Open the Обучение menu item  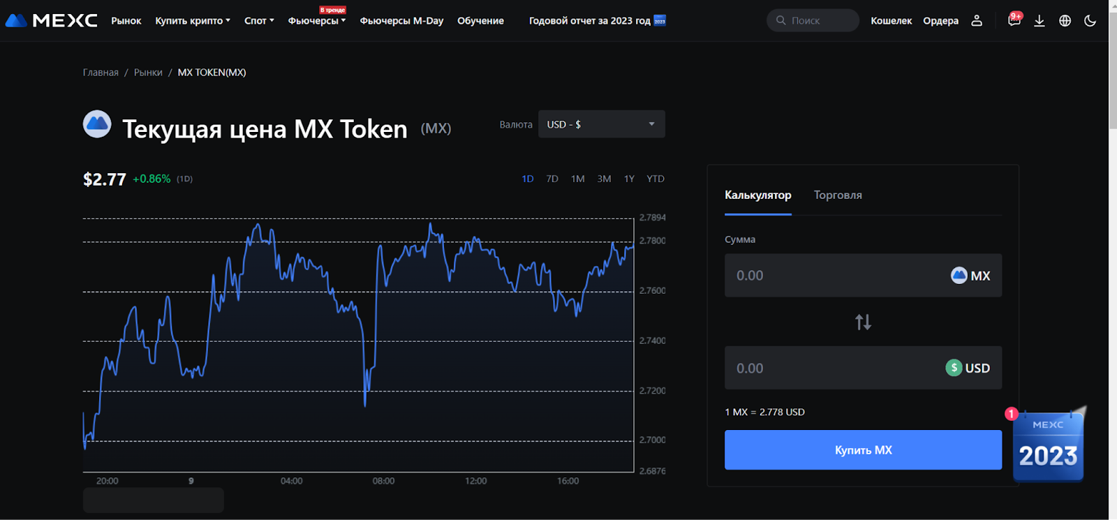coord(480,20)
